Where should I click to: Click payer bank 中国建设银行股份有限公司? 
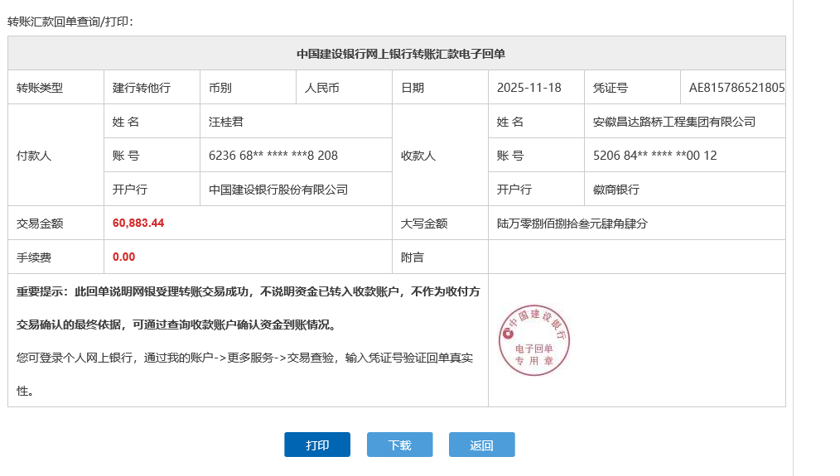278,190
